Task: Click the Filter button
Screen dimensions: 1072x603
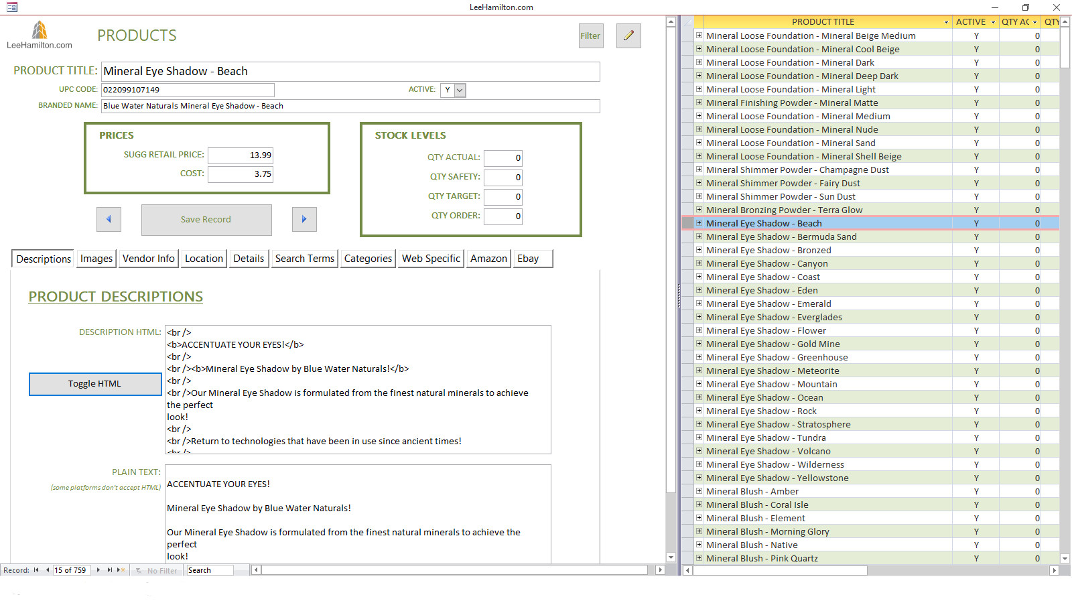Action: tap(591, 36)
